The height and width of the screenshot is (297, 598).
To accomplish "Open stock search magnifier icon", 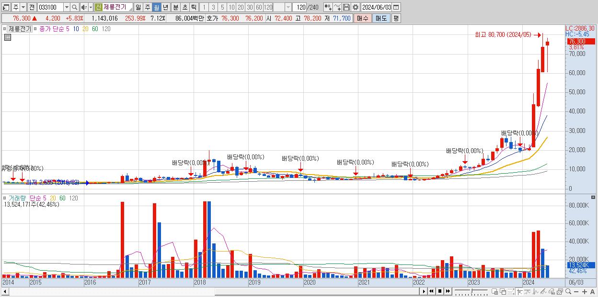I will tap(75, 7).
